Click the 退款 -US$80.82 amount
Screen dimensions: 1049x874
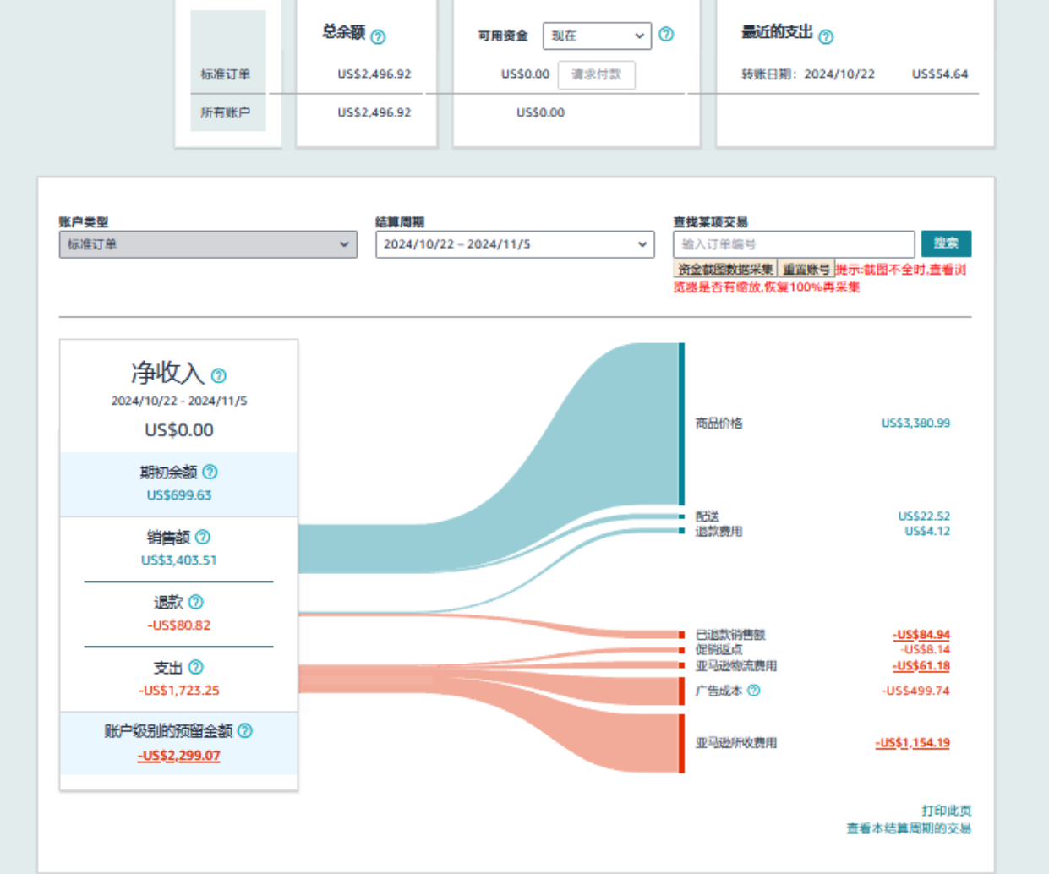pyautogui.click(x=178, y=625)
